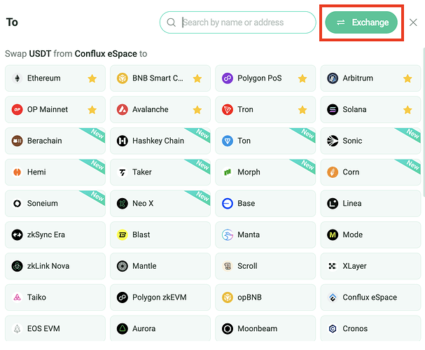Click the Avalanche logo icon
Image resolution: width=425 pixels, height=350 pixels.
click(123, 110)
